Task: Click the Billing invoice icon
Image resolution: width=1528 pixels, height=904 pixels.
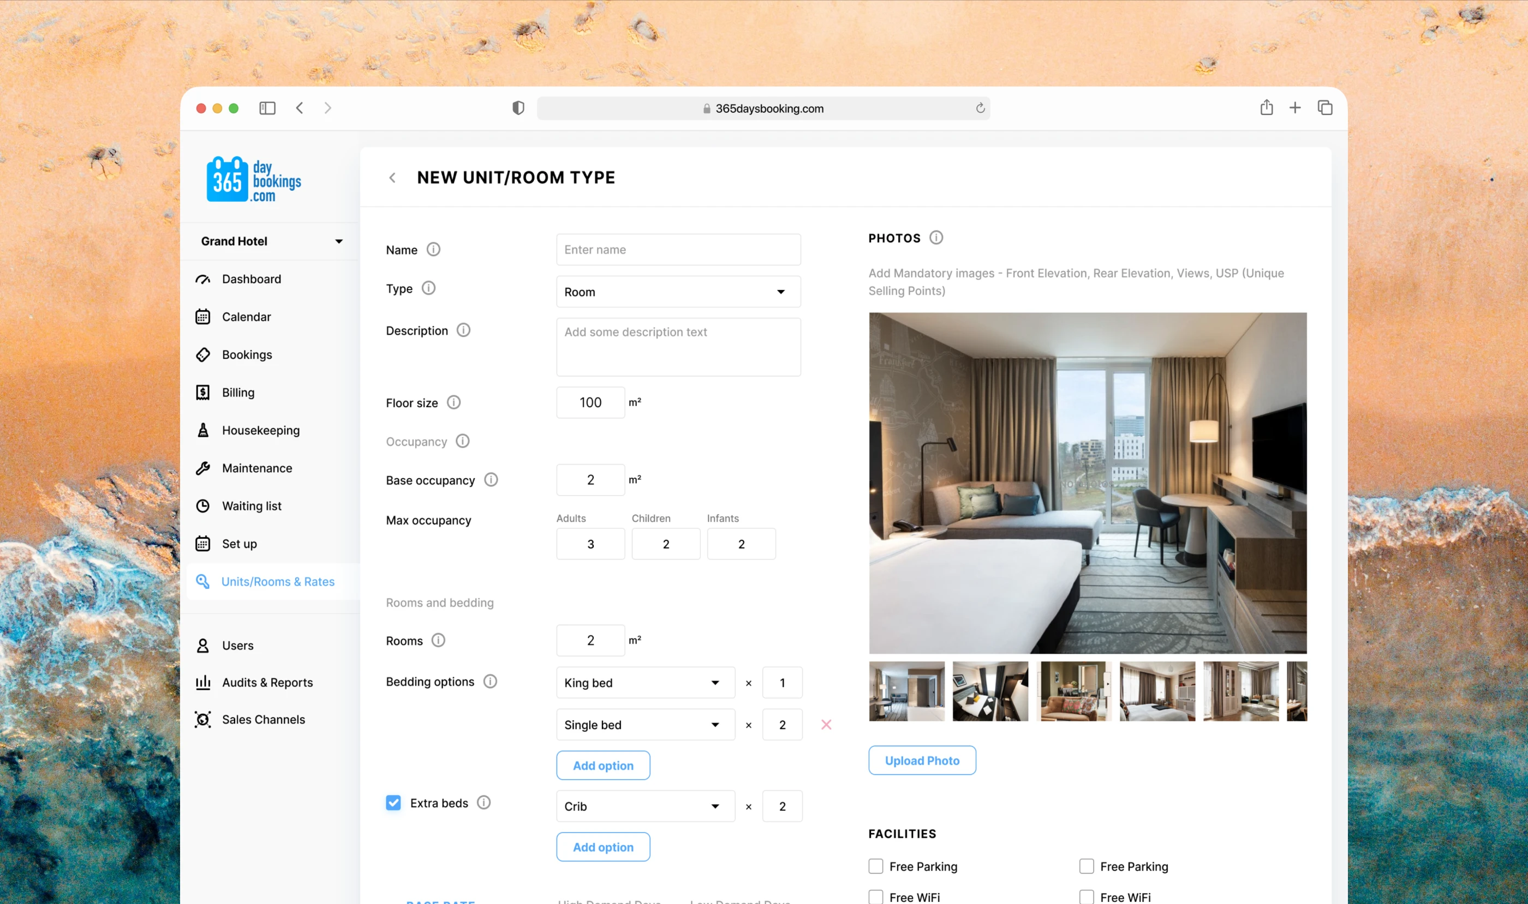Action: 202,393
